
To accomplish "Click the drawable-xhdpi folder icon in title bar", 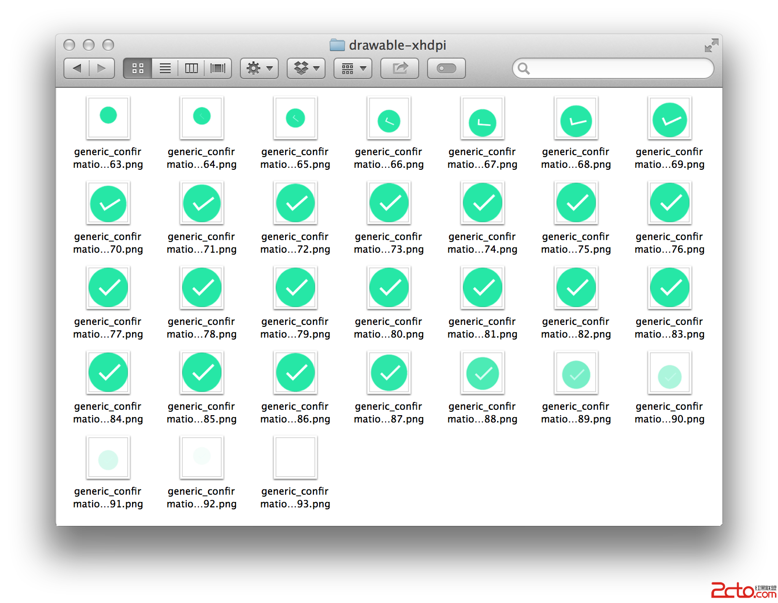I will tap(337, 45).
